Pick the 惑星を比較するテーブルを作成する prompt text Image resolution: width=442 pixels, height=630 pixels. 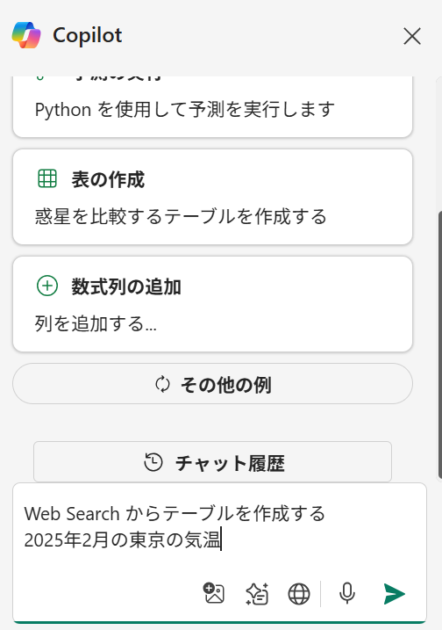181,216
